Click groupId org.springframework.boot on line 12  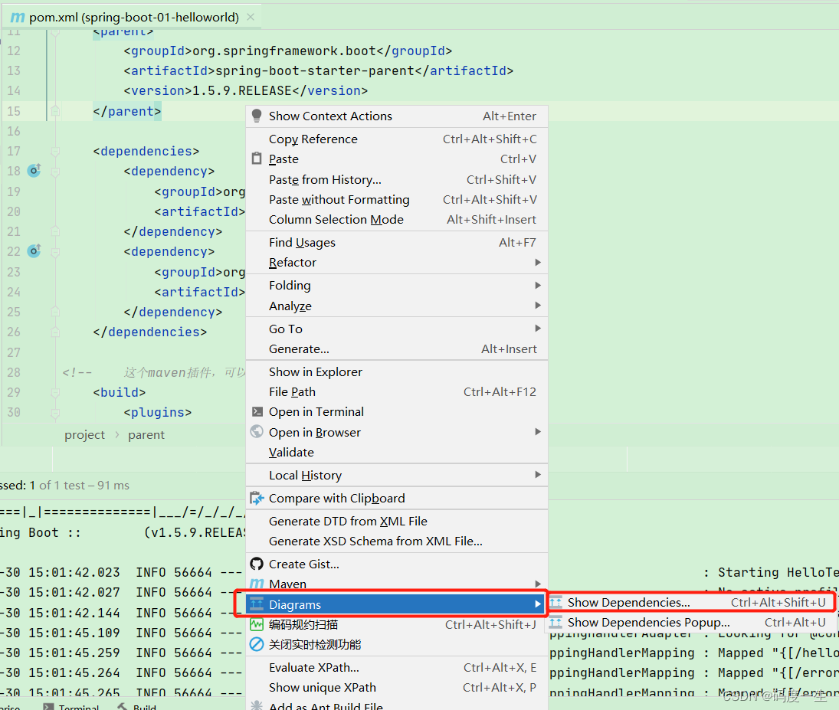(284, 51)
